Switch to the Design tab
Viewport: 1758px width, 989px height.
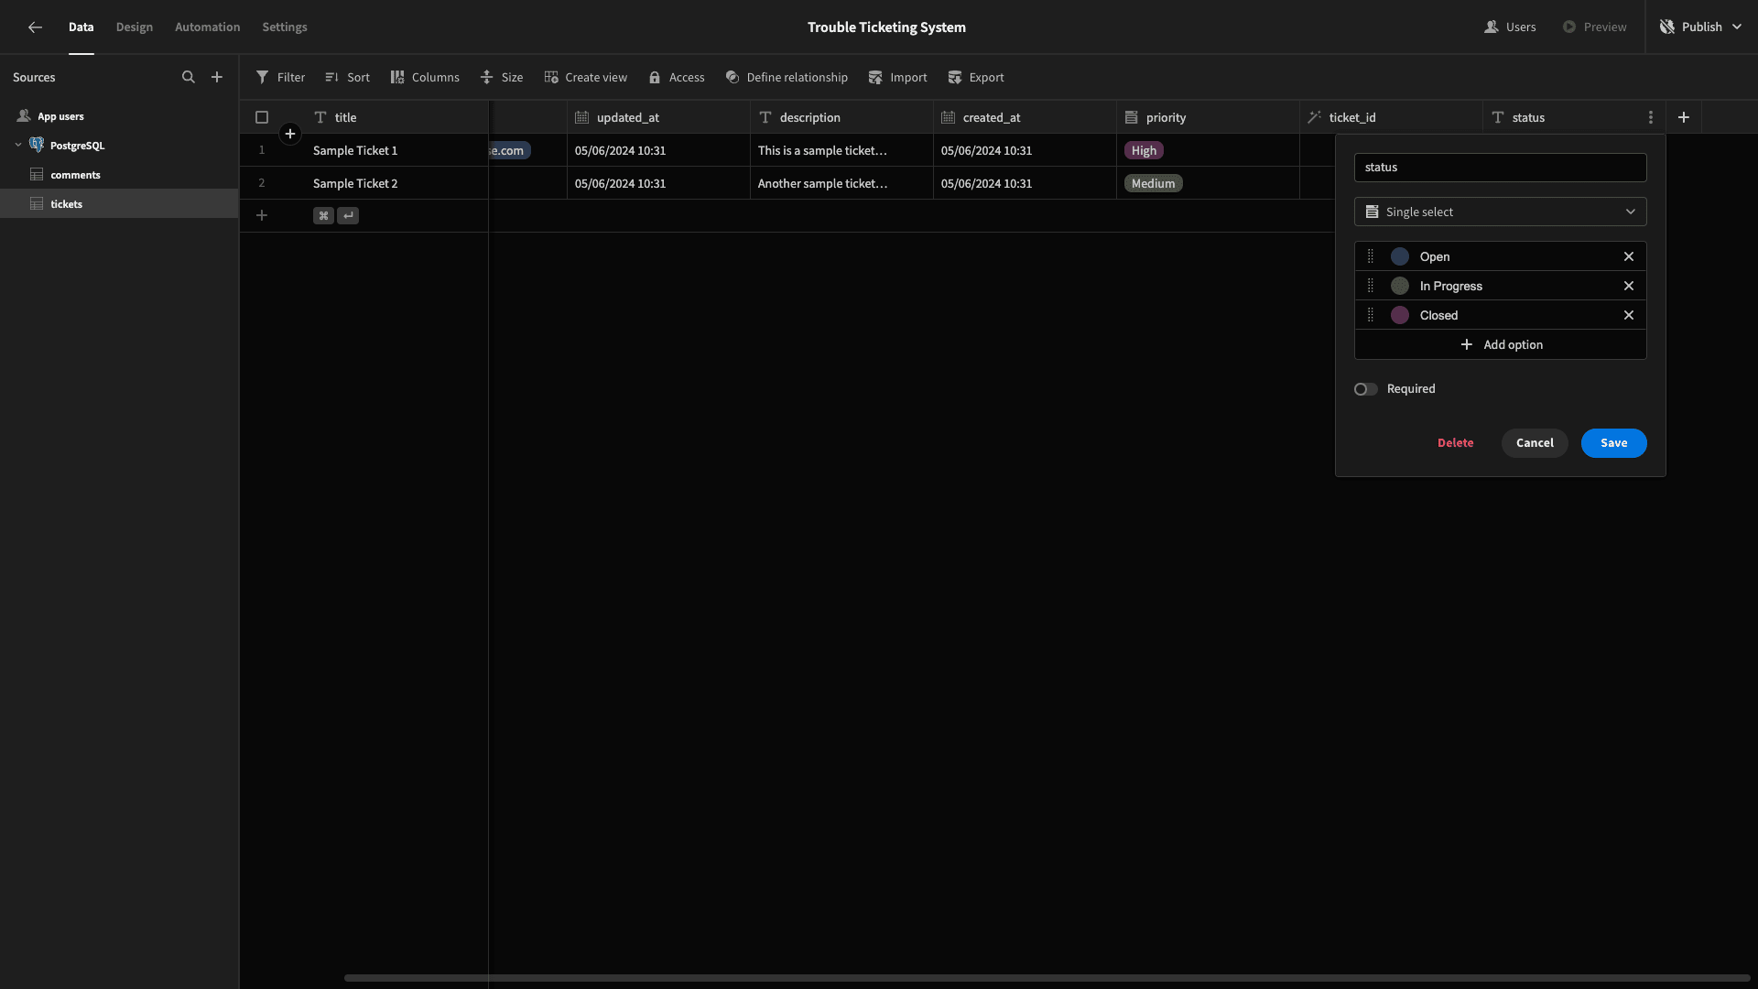pos(135,27)
